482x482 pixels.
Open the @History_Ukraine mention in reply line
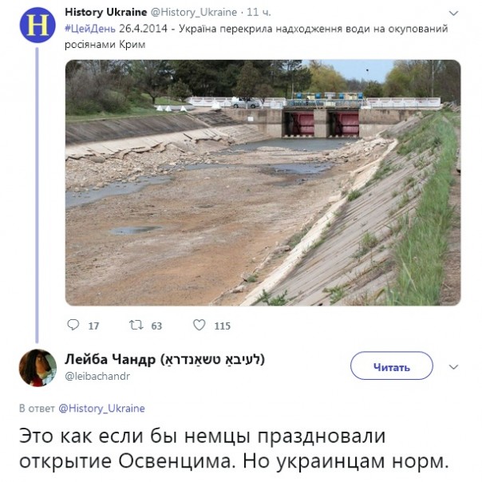coord(101,409)
